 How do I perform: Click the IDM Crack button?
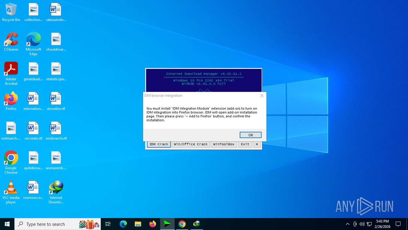(159, 144)
